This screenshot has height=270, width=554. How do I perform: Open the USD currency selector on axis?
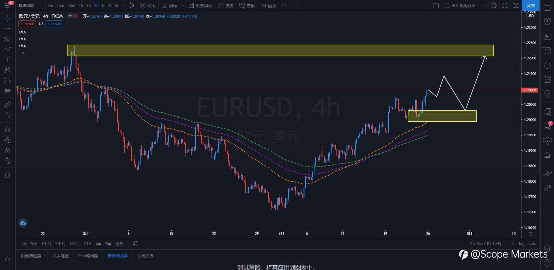point(530,16)
